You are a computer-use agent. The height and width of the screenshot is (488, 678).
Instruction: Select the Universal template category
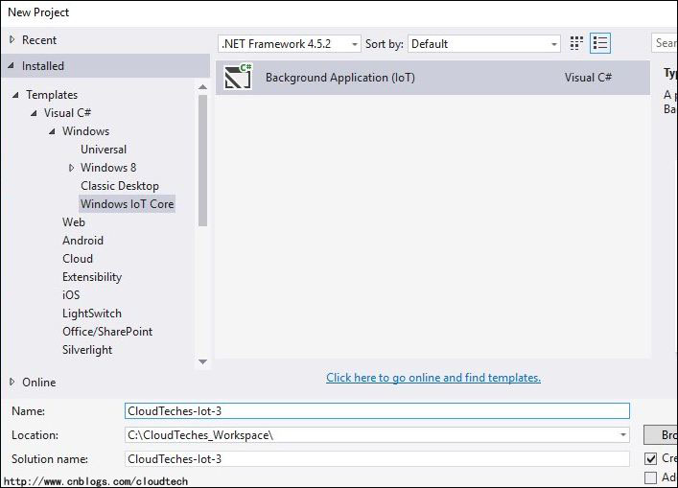(x=104, y=150)
